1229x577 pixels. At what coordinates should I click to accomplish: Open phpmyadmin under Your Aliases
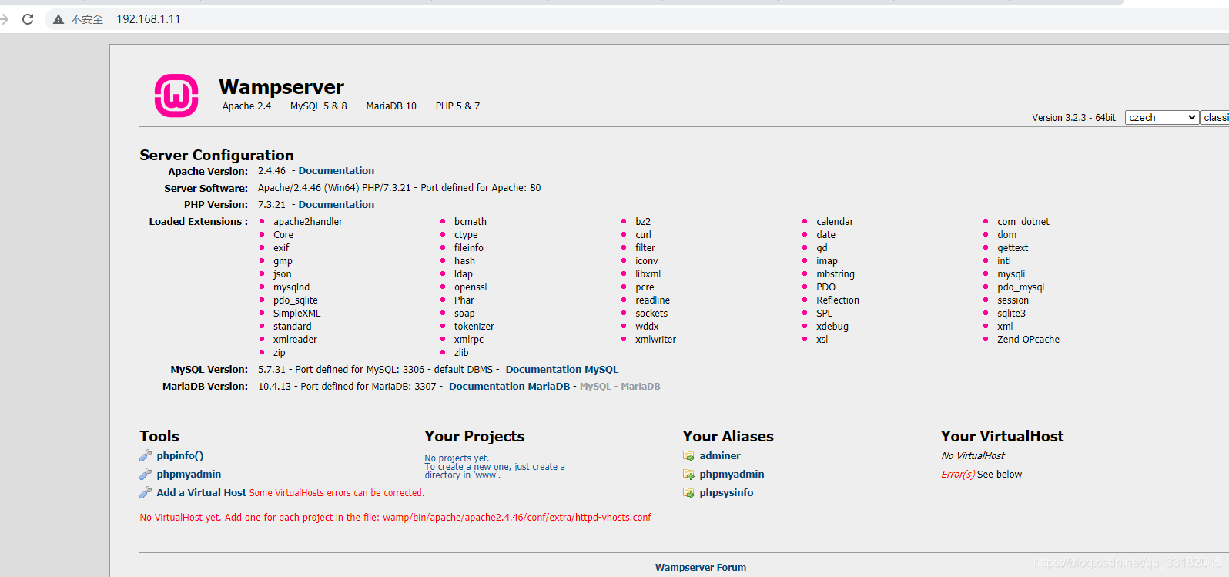(732, 475)
